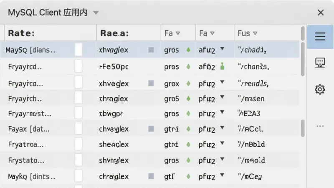The width and height of the screenshot is (334, 188).
Task: Open the afu2 dropdown in the MaySQ row
Action: pos(222,49)
